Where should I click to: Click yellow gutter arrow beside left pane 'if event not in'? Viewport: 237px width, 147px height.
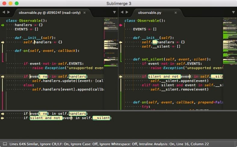click(3, 77)
